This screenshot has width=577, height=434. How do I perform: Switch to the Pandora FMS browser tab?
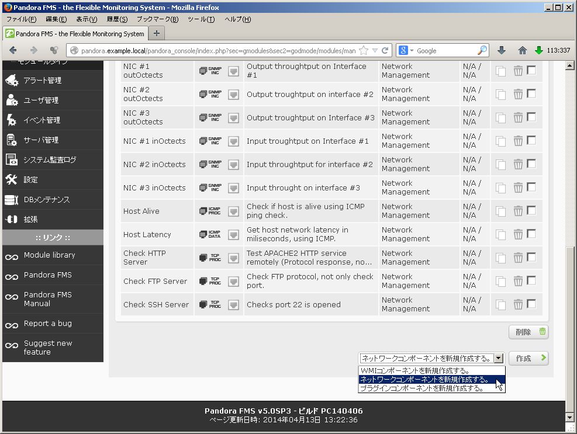click(76, 34)
